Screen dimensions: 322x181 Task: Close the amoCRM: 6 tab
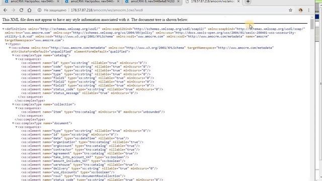pos(178,2)
